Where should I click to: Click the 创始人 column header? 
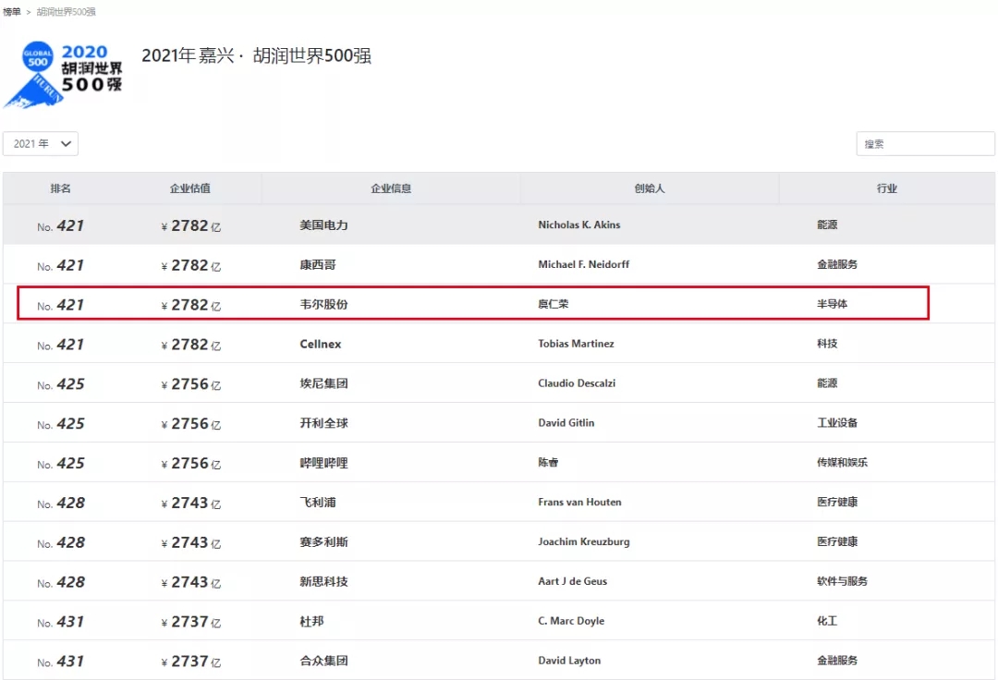point(650,188)
